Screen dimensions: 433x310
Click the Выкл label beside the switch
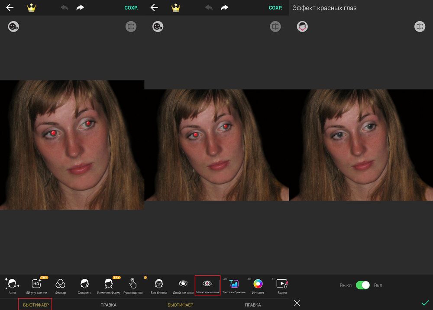point(346,285)
